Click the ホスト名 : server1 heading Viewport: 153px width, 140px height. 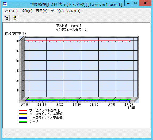coord(68,25)
